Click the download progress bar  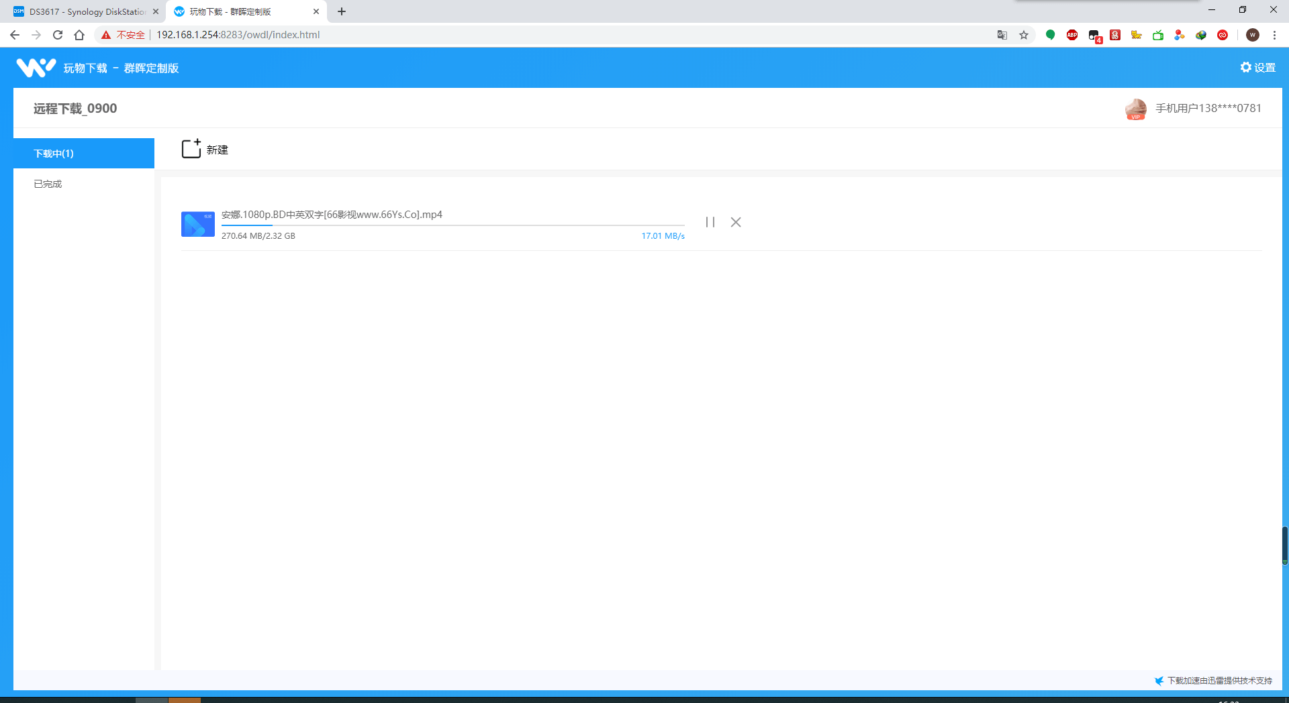coord(452,225)
